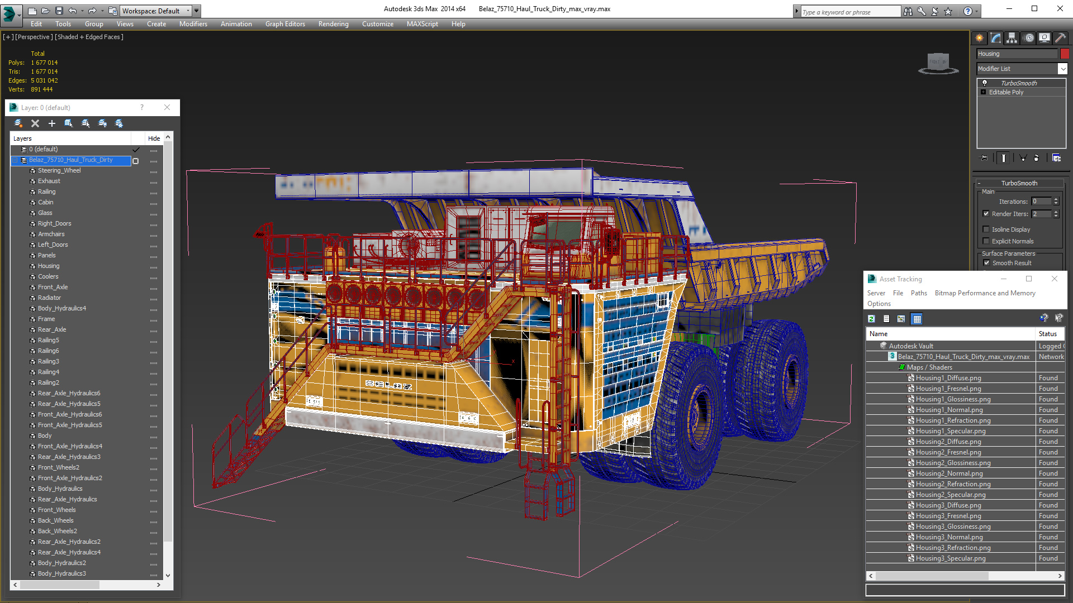Enable the Isoline Display checkbox

(x=986, y=229)
